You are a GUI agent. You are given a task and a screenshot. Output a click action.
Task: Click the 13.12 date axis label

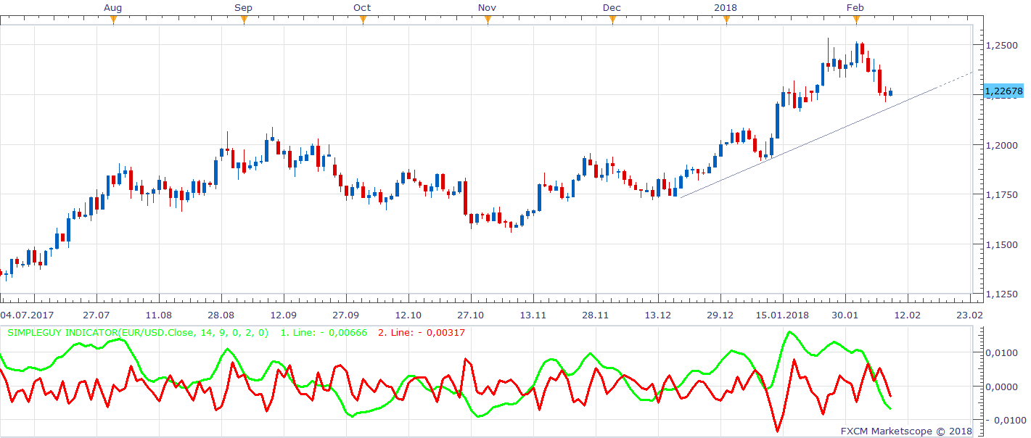tap(657, 315)
